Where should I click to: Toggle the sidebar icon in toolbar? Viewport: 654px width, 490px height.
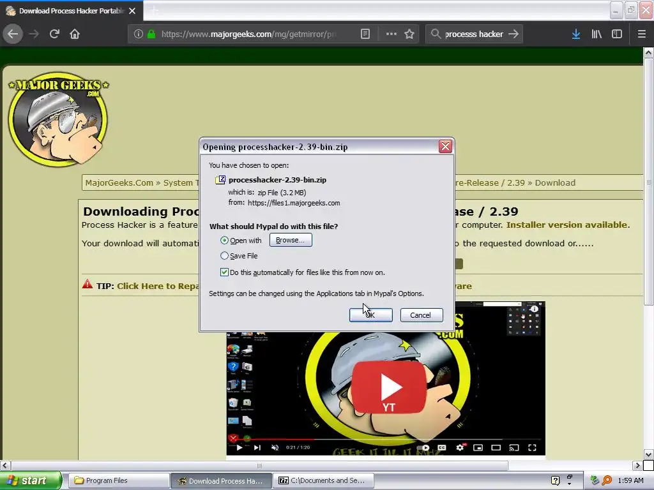(617, 34)
